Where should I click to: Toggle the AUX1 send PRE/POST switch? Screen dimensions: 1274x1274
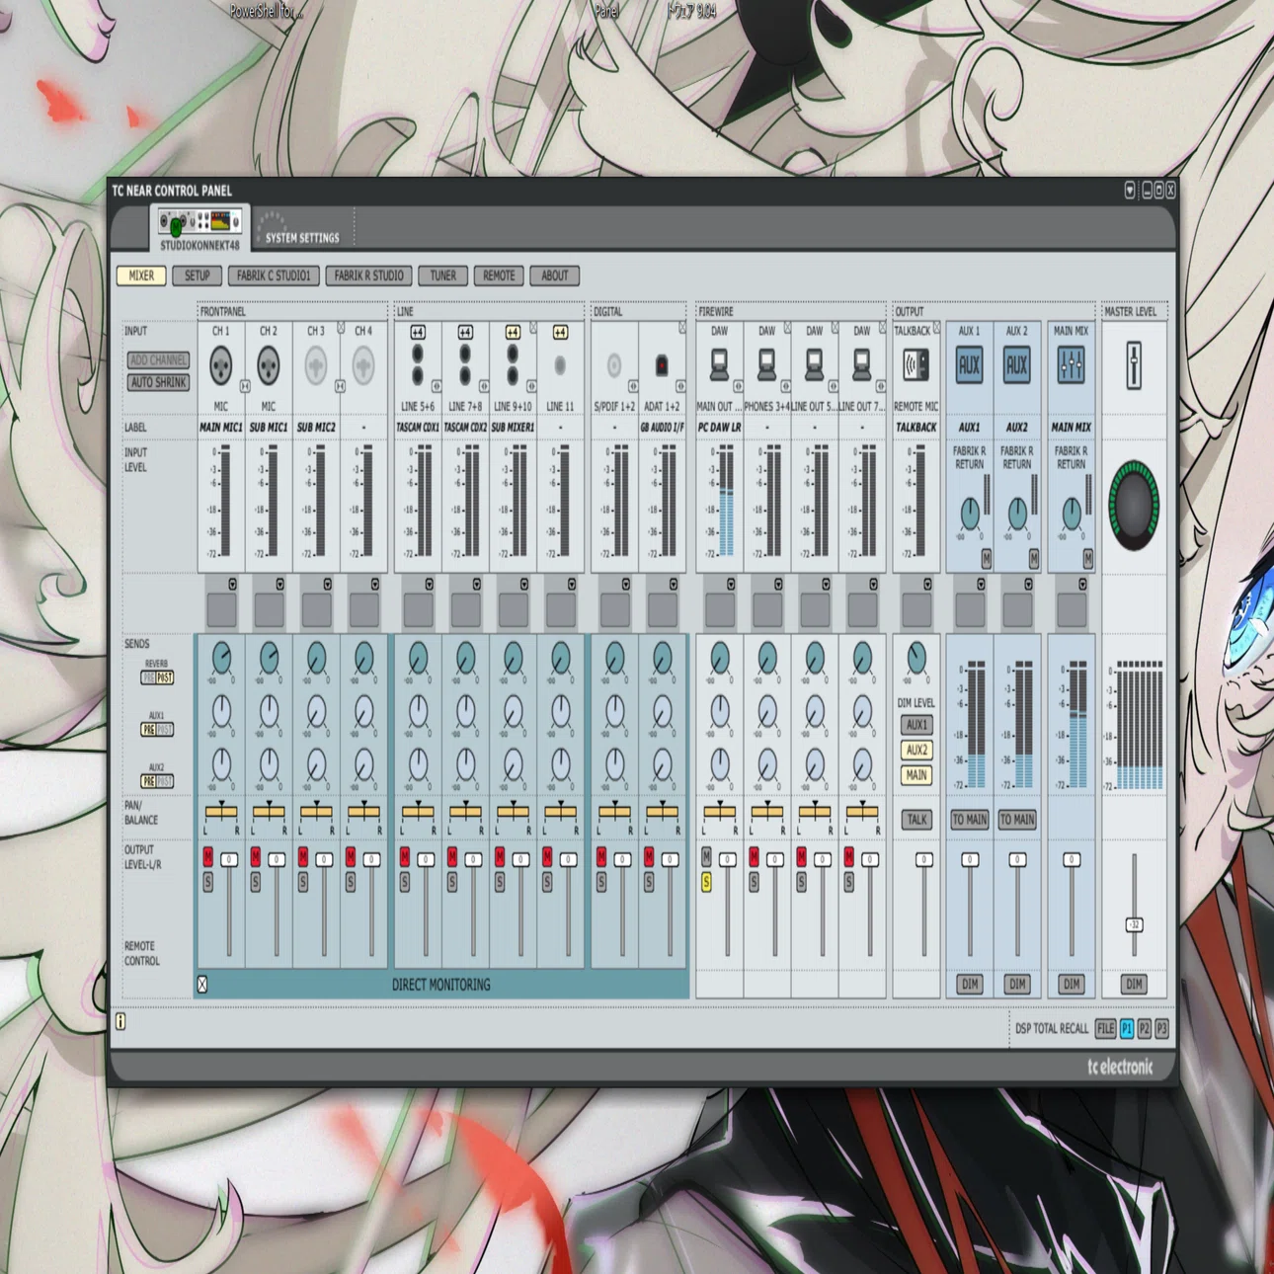pos(157,730)
